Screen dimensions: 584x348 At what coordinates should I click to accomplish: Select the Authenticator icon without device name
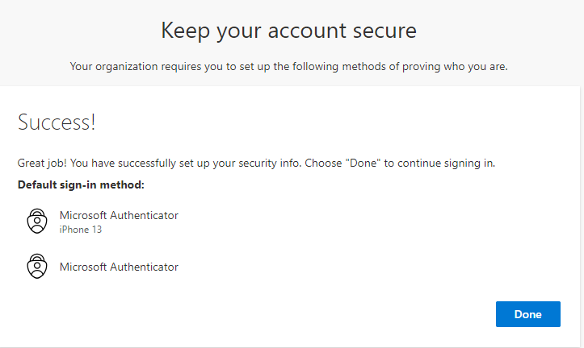tap(37, 267)
